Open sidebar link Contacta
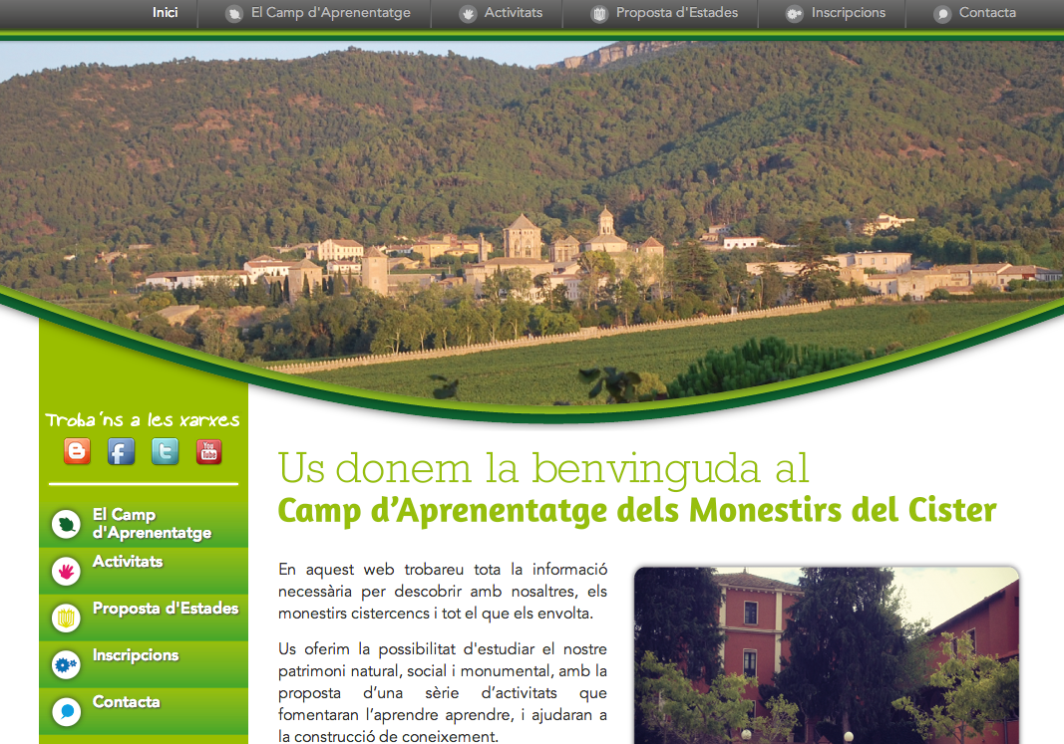Image resolution: width=1064 pixels, height=744 pixels. pyautogui.click(x=127, y=702)
